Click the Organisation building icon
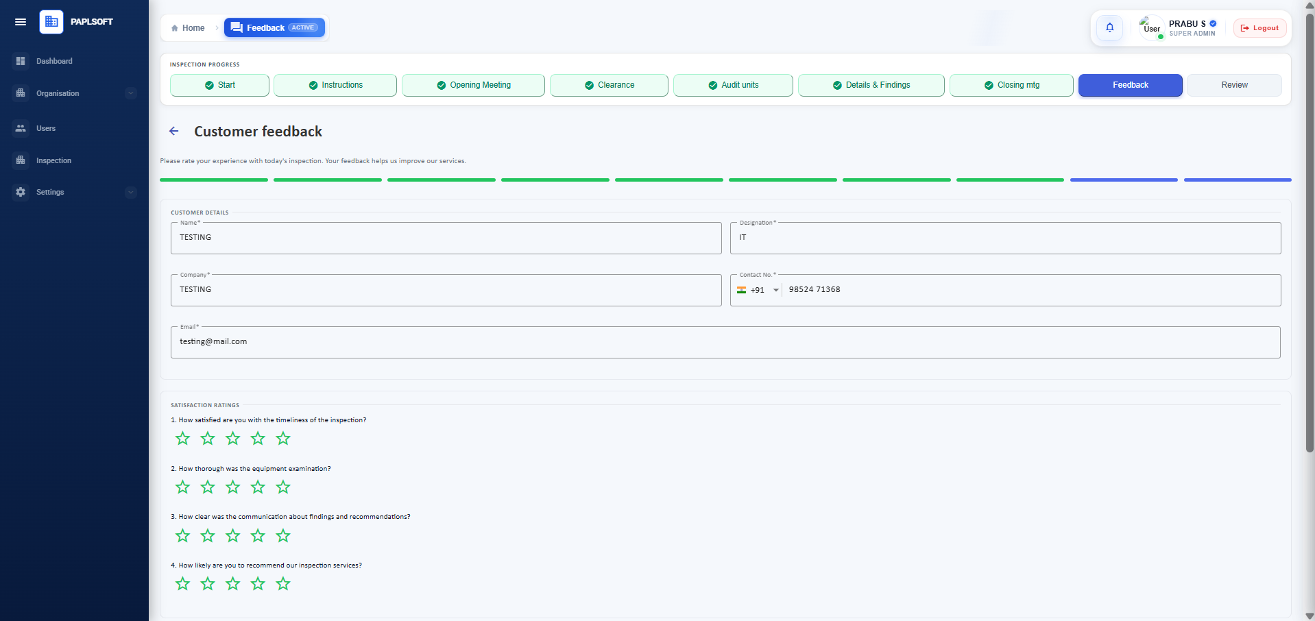Screen dimensions: 1315x621 [21, 93]
